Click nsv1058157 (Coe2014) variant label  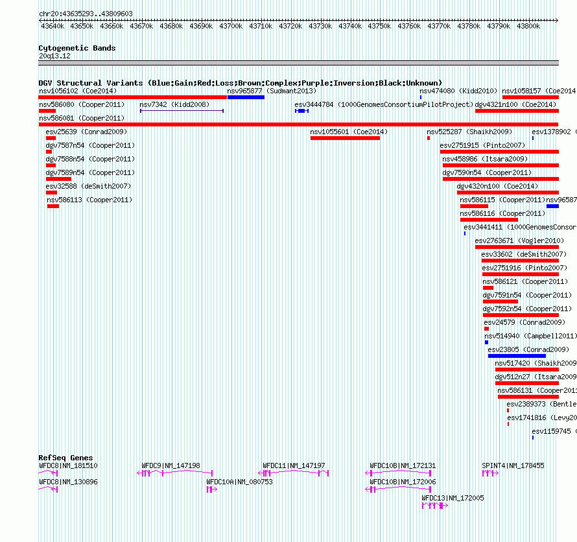539,91
